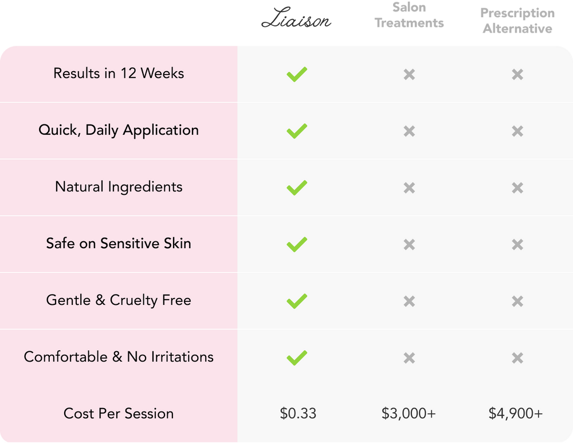Viewport: 573px width, 443px height.
Task: Click Salon Treatments X for Safe on Sensitive Skin
Action: click(409, 245)
